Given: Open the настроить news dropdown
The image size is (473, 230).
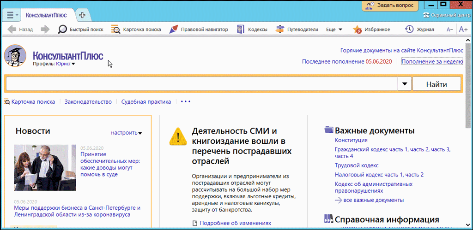Looking at the screenshot, I should point(126,133).
